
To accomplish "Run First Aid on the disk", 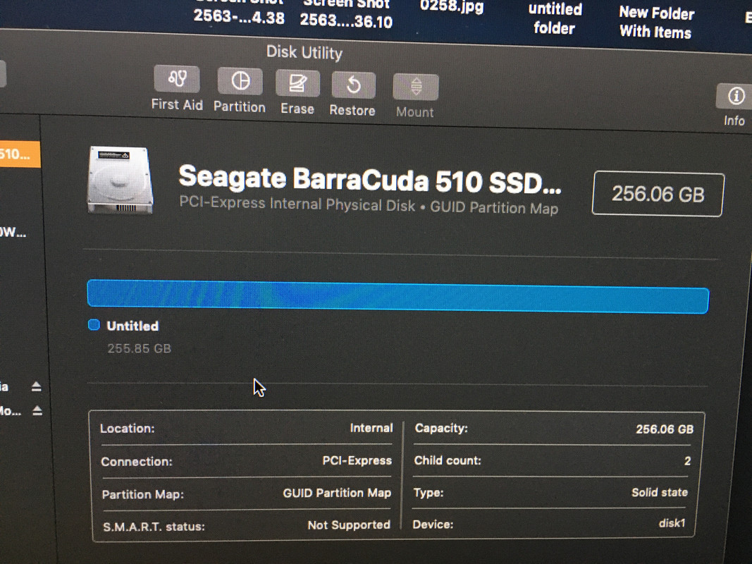I will coord(177,79).
